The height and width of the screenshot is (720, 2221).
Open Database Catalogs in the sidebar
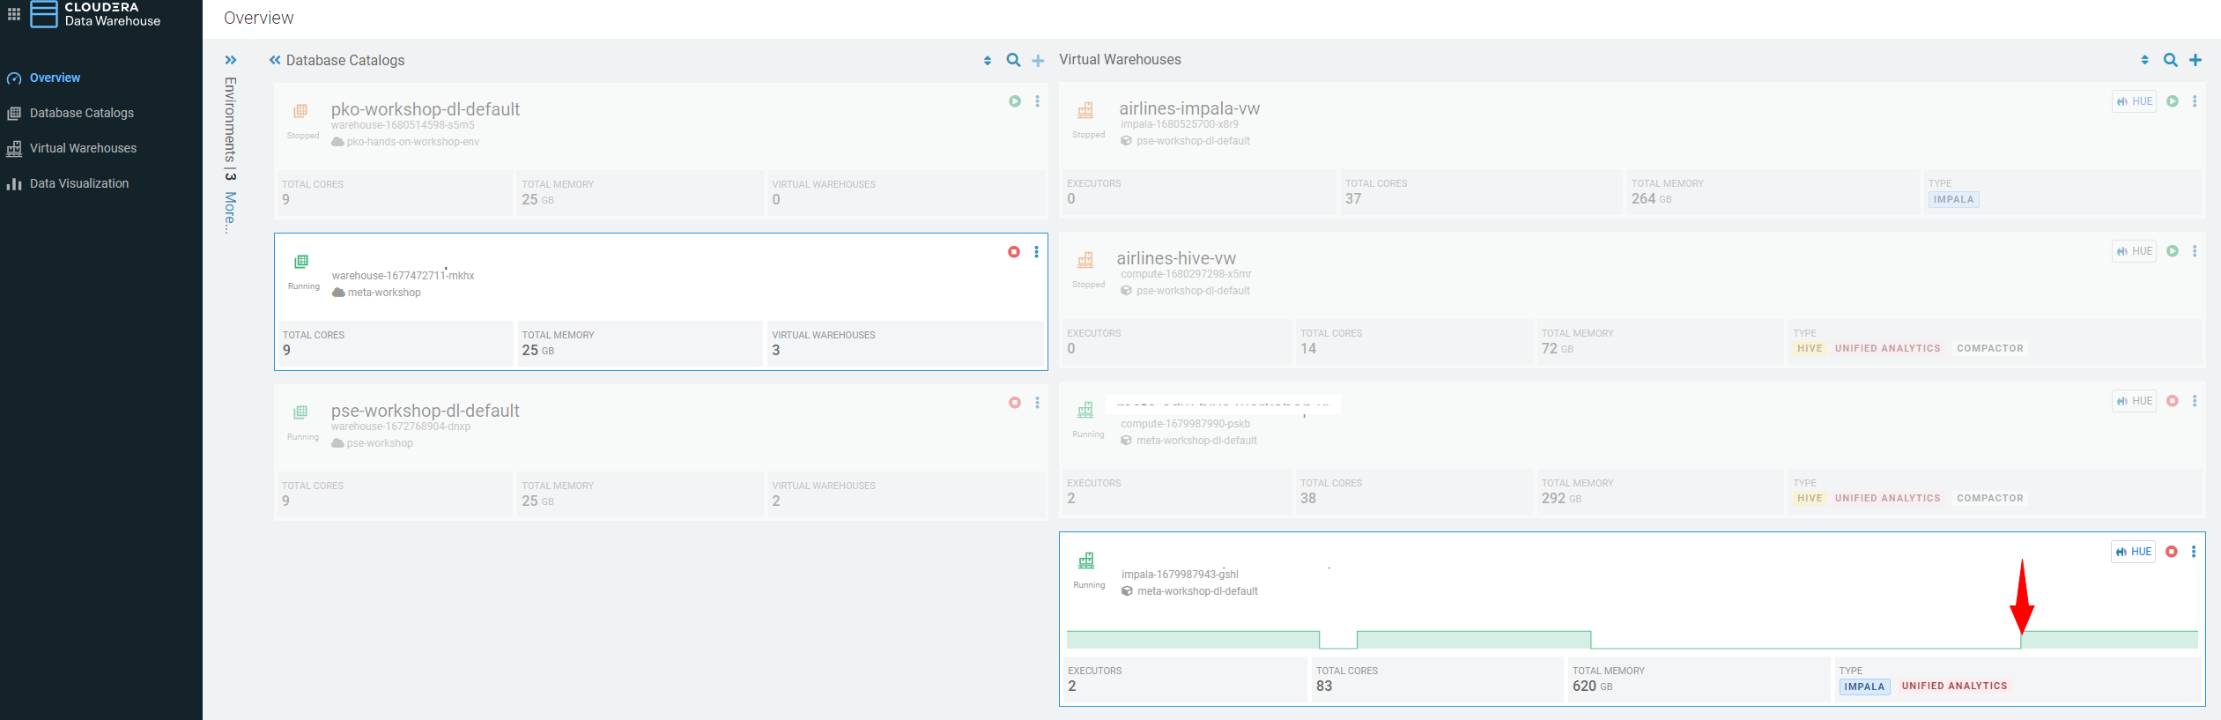tap(82, 113)
